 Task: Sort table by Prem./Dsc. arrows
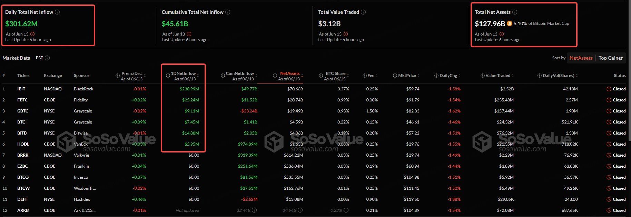[145, 76]
